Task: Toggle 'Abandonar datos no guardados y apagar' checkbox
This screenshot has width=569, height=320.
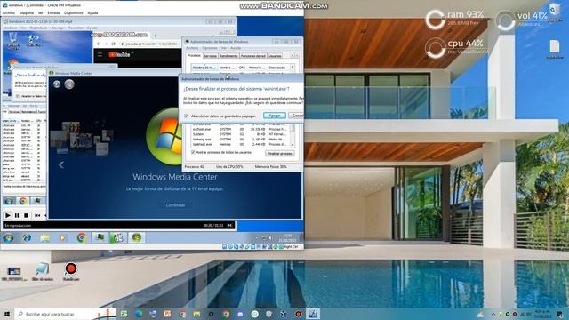Action: (x=187, y=116)
